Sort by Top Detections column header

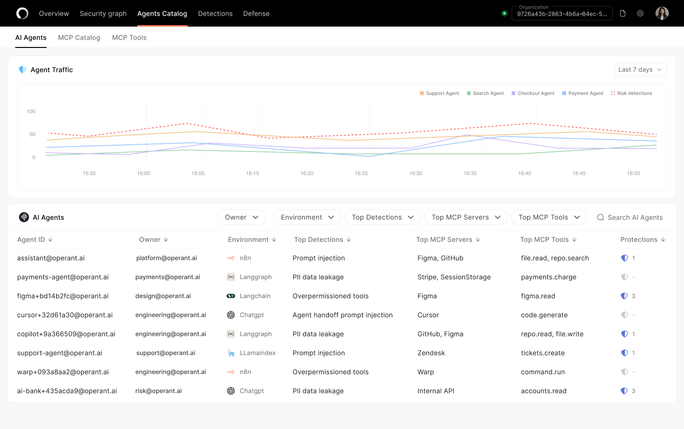click(323, 240)
